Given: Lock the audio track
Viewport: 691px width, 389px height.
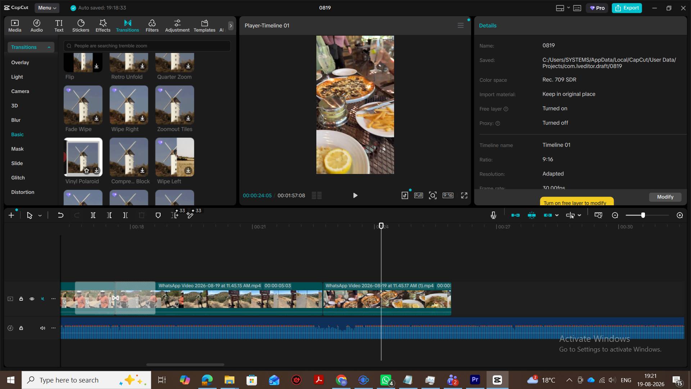Looking at the screenshot, I should tap(21, 328).
